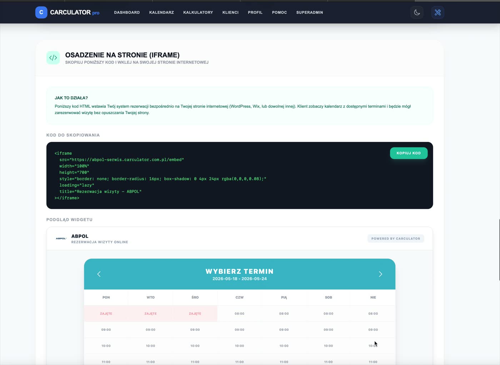The height and width of the screenshot is (365, 500).
Task: Select the ŚRO 10:00 time slot
Action: [x=195, y=346]
